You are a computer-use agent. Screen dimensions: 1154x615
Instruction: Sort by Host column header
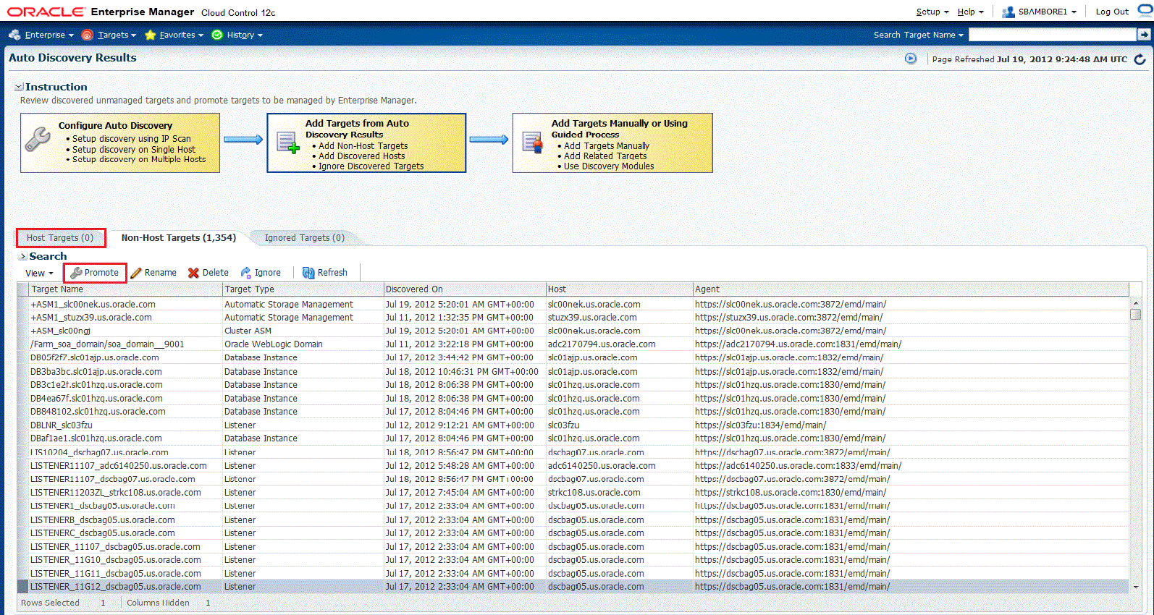point(620,289)
